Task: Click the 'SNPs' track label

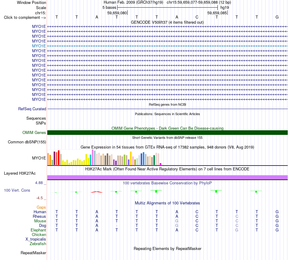Action: 41,123
